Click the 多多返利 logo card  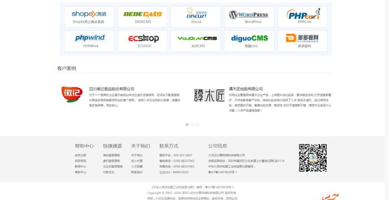pyautogui.click(x=302, y=41)
